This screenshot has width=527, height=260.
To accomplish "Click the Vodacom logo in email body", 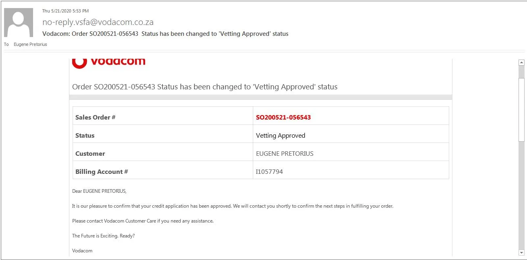I will pos(109,62).
